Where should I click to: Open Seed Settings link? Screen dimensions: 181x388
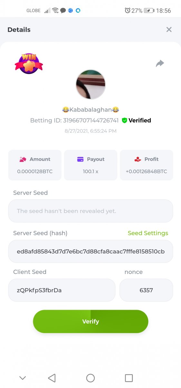[x=148, y=233]
